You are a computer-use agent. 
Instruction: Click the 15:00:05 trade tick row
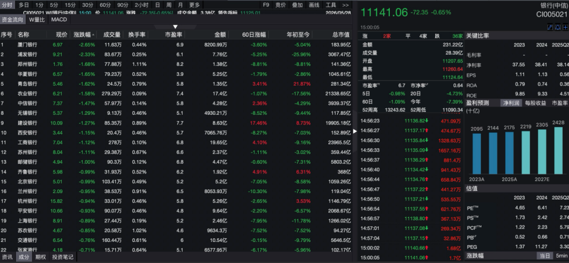tap(411, 258)
